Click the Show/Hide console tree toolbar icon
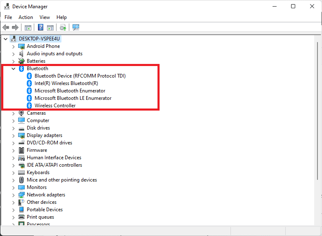 click(28, 27)
